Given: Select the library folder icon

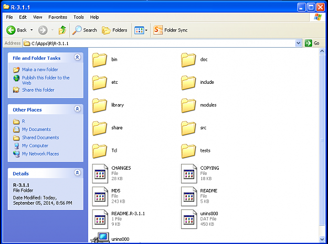Looking at the screenshot, I should (100, 105).
